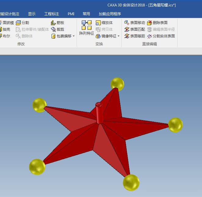Select the upper-left yellow sphere
The width and height of the screenshot is (202, 197).
point(40,105)
